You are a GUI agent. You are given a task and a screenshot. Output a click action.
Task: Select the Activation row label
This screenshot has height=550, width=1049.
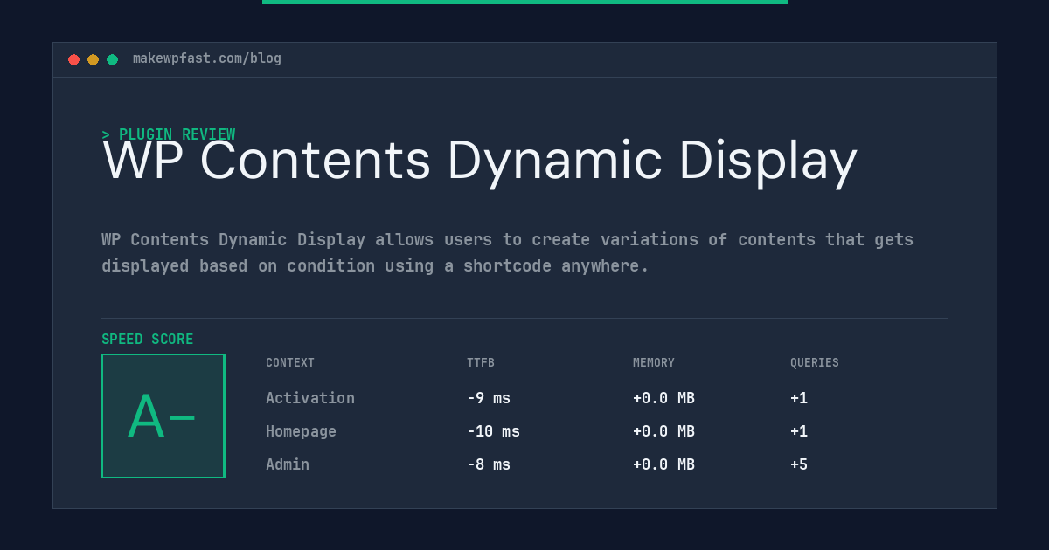[x=310, y=398]
